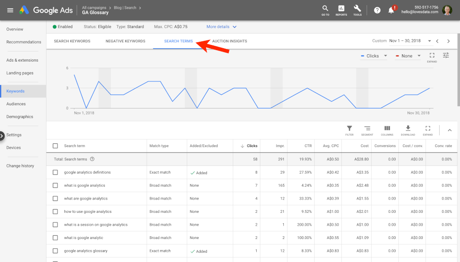Select Keywords in sidebar

tap(23, 91)
